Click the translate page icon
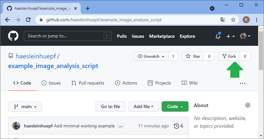Image resolution: width=264 pixels, height=139 pixels. point(223,20)
